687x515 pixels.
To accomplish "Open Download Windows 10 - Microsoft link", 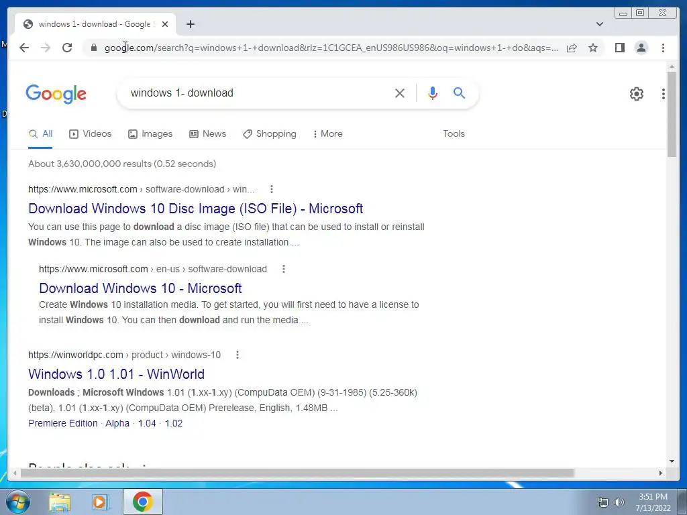I will click(141, 288).
